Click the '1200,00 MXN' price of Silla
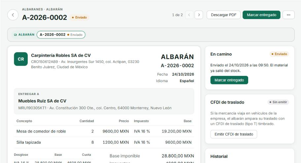The width and height of the screenshot is (301, 163). click(x=116, y=142)
